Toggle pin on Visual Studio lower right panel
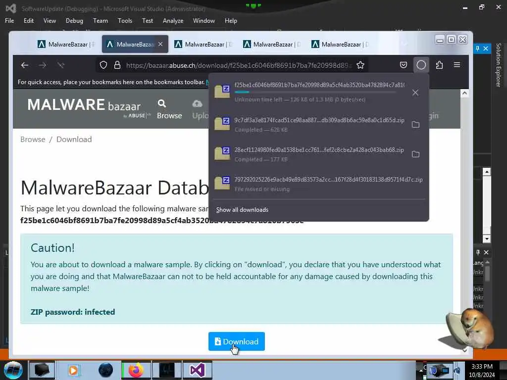Image resolution: width=507 pixels, height=380 pixels. 478,252
